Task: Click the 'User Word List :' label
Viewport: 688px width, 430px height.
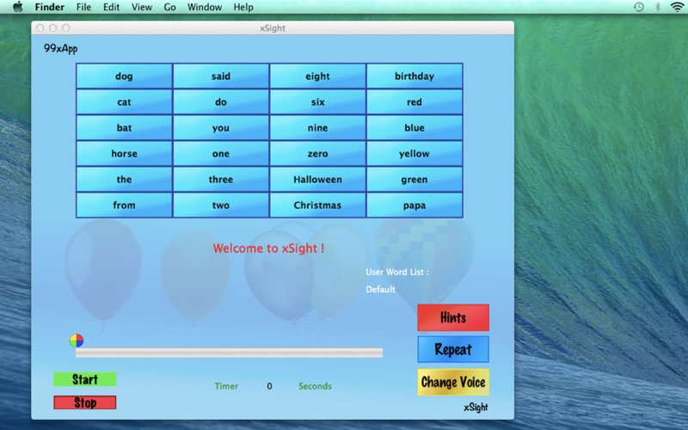Action: pyautogui.click(x=397, y=272)
